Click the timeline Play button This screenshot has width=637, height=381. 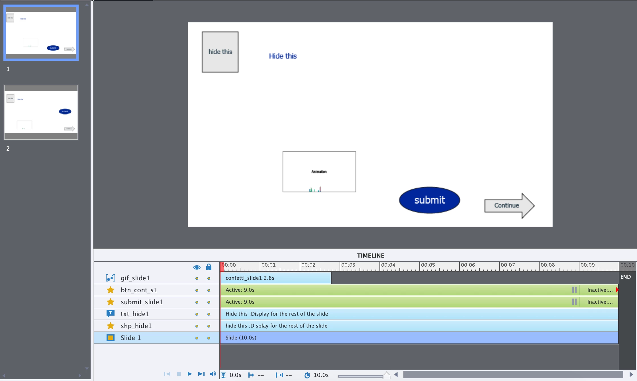point(190,374)
